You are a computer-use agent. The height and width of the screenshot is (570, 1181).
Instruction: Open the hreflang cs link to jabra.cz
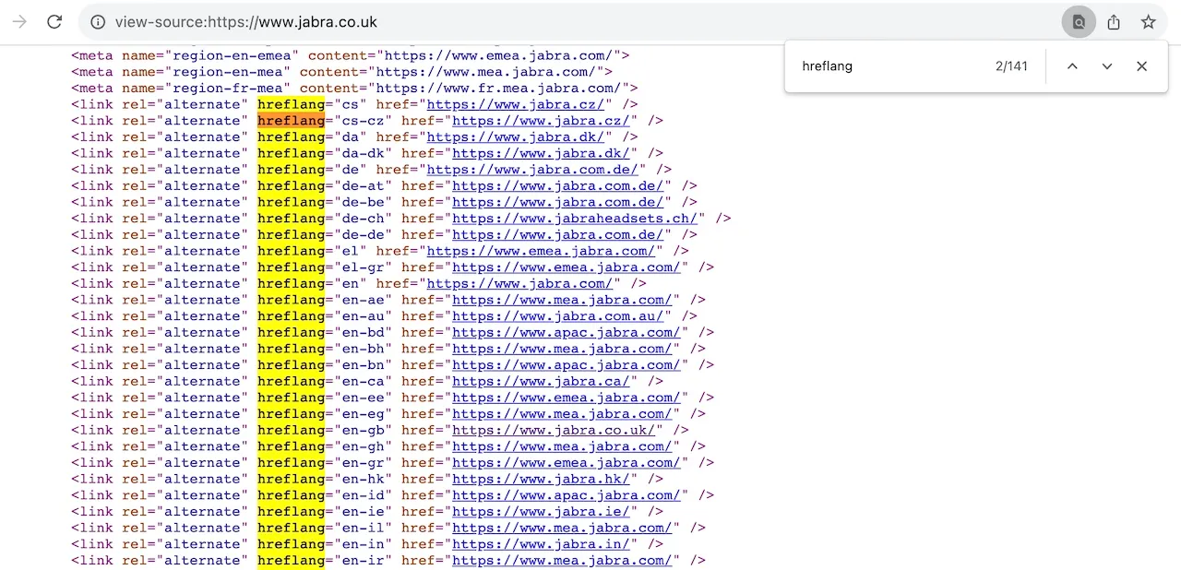click(516, 104)
